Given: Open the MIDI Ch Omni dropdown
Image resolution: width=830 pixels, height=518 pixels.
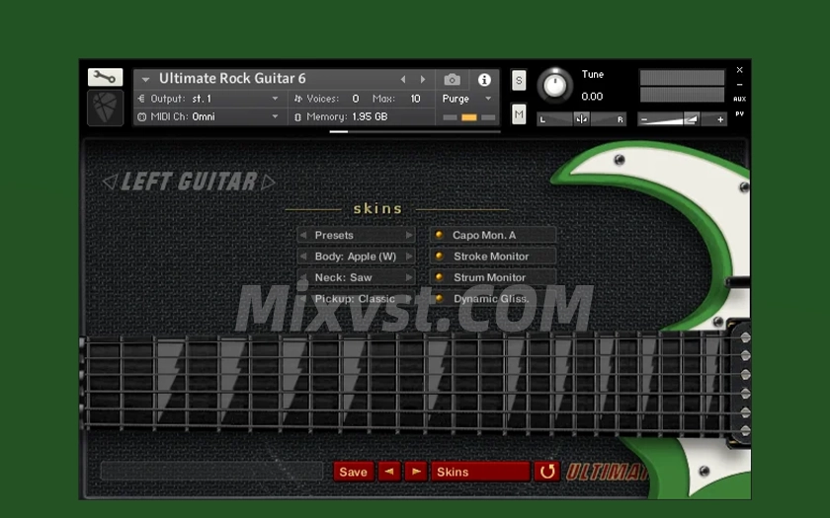Looking at the screenshot, I should (208, 116).
